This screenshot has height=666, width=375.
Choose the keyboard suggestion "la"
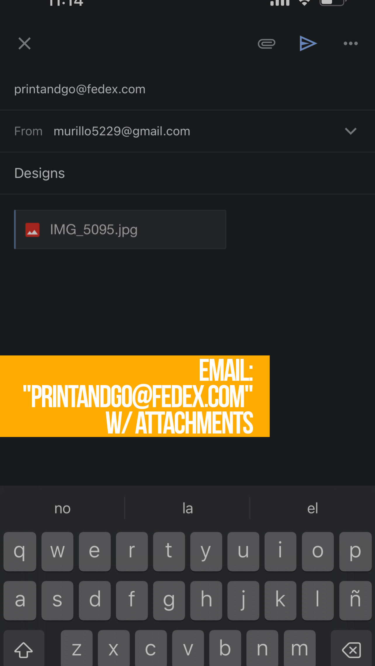coord(187,508)
